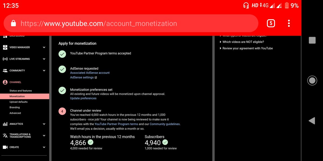The image size is (323, 161).
Task: Click the check icon next to 4,866 watch hours
Action: click(91, 142)
